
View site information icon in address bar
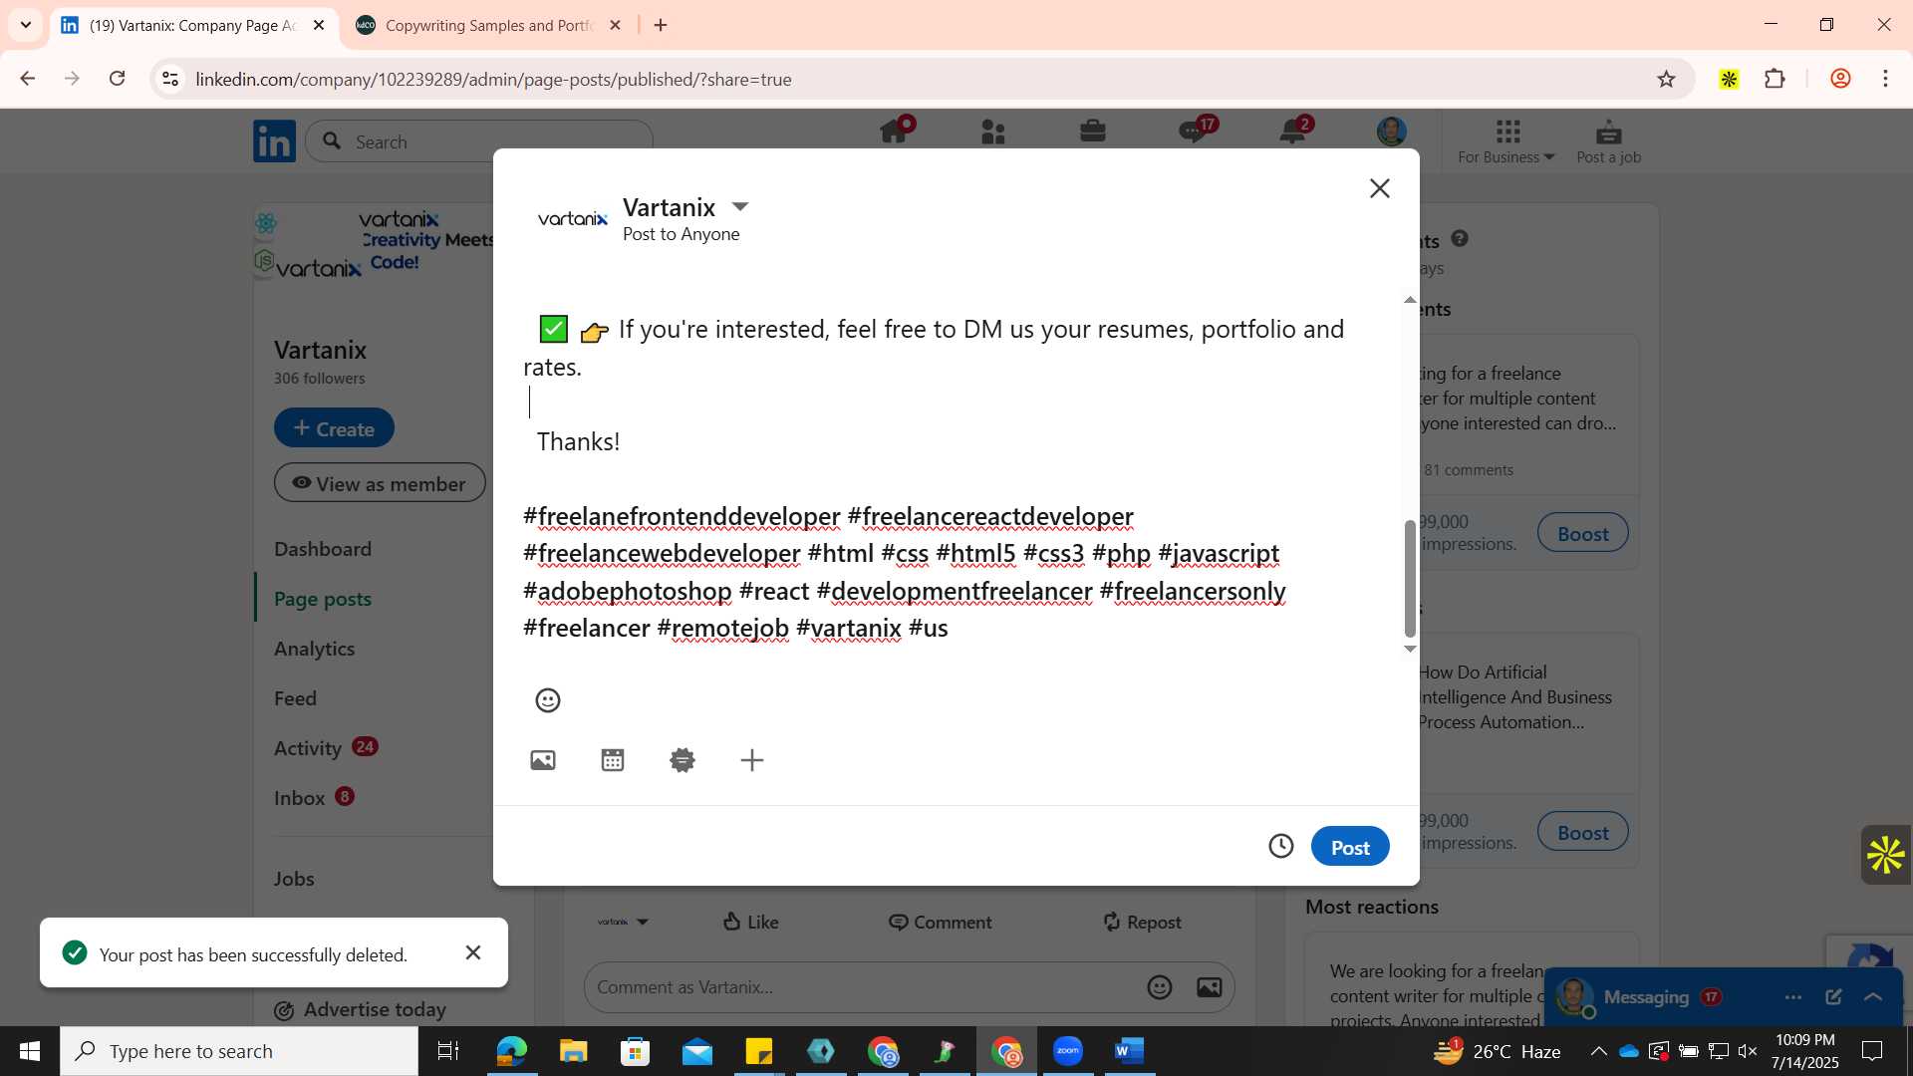(x=170, y=79)
